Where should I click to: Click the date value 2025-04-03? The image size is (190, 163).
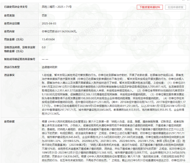click(x=49, y=23)
